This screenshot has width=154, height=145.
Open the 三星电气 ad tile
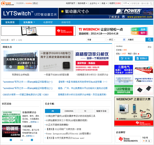coord(124,69)
